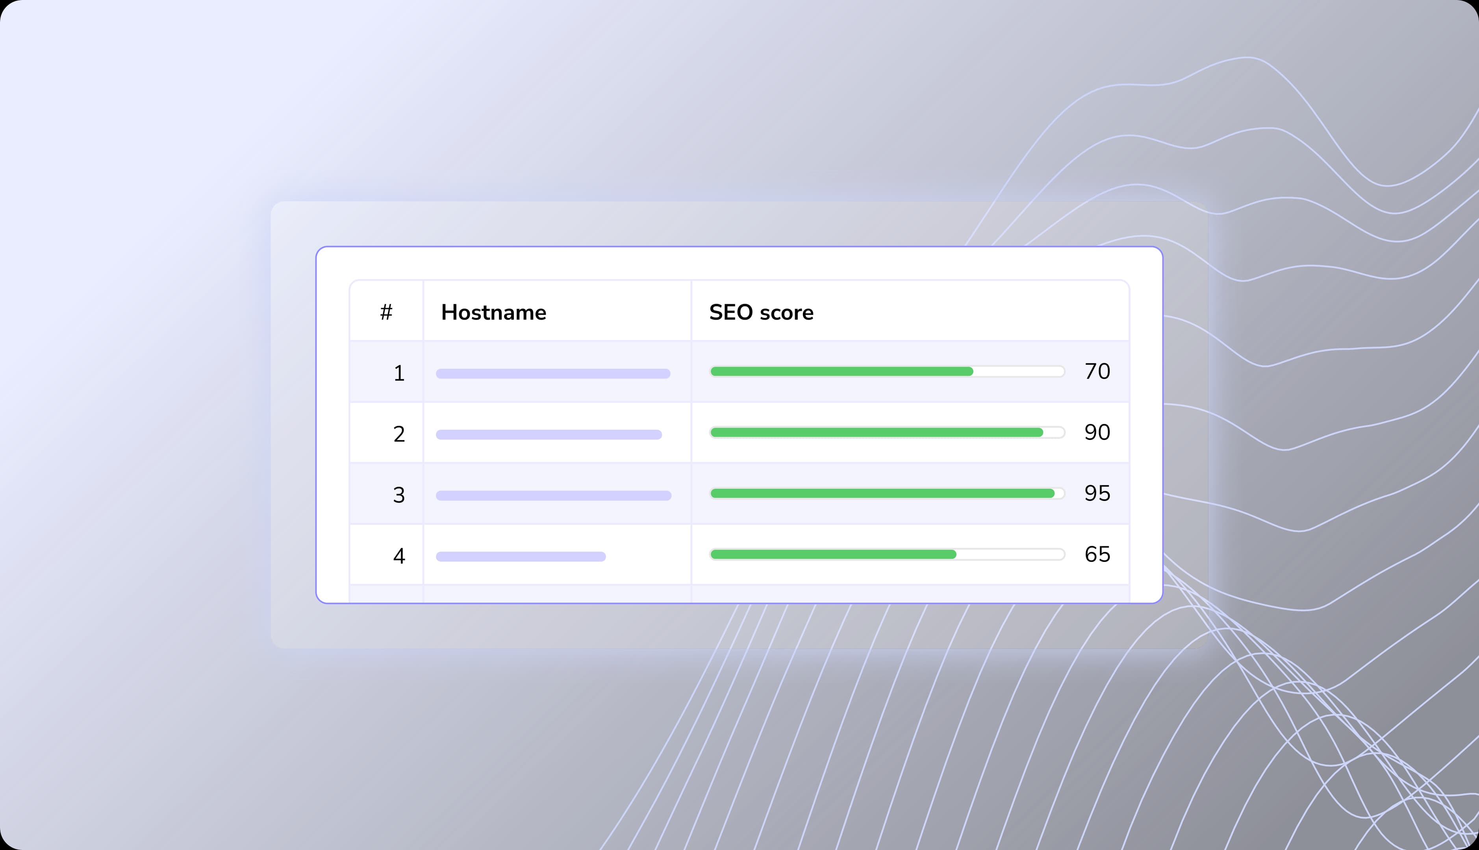Select the 'Hostname' column header
Image resolution: width=1479 pixels, height=850 pixels.
click(x=493, y=312)
